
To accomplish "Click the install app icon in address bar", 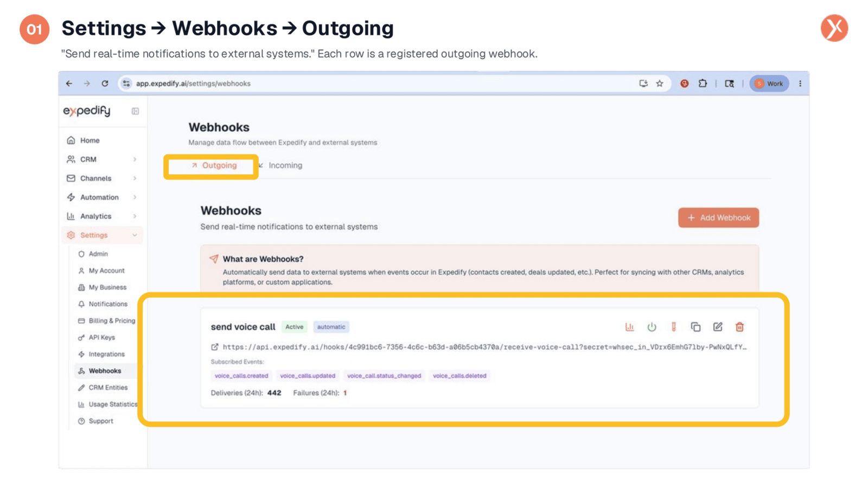I will [643, 84].
